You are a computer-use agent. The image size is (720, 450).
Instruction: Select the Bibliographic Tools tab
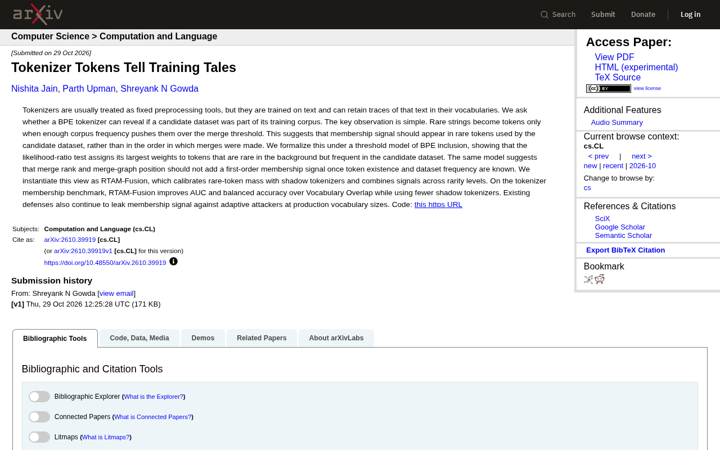click(x=55, y=339)
